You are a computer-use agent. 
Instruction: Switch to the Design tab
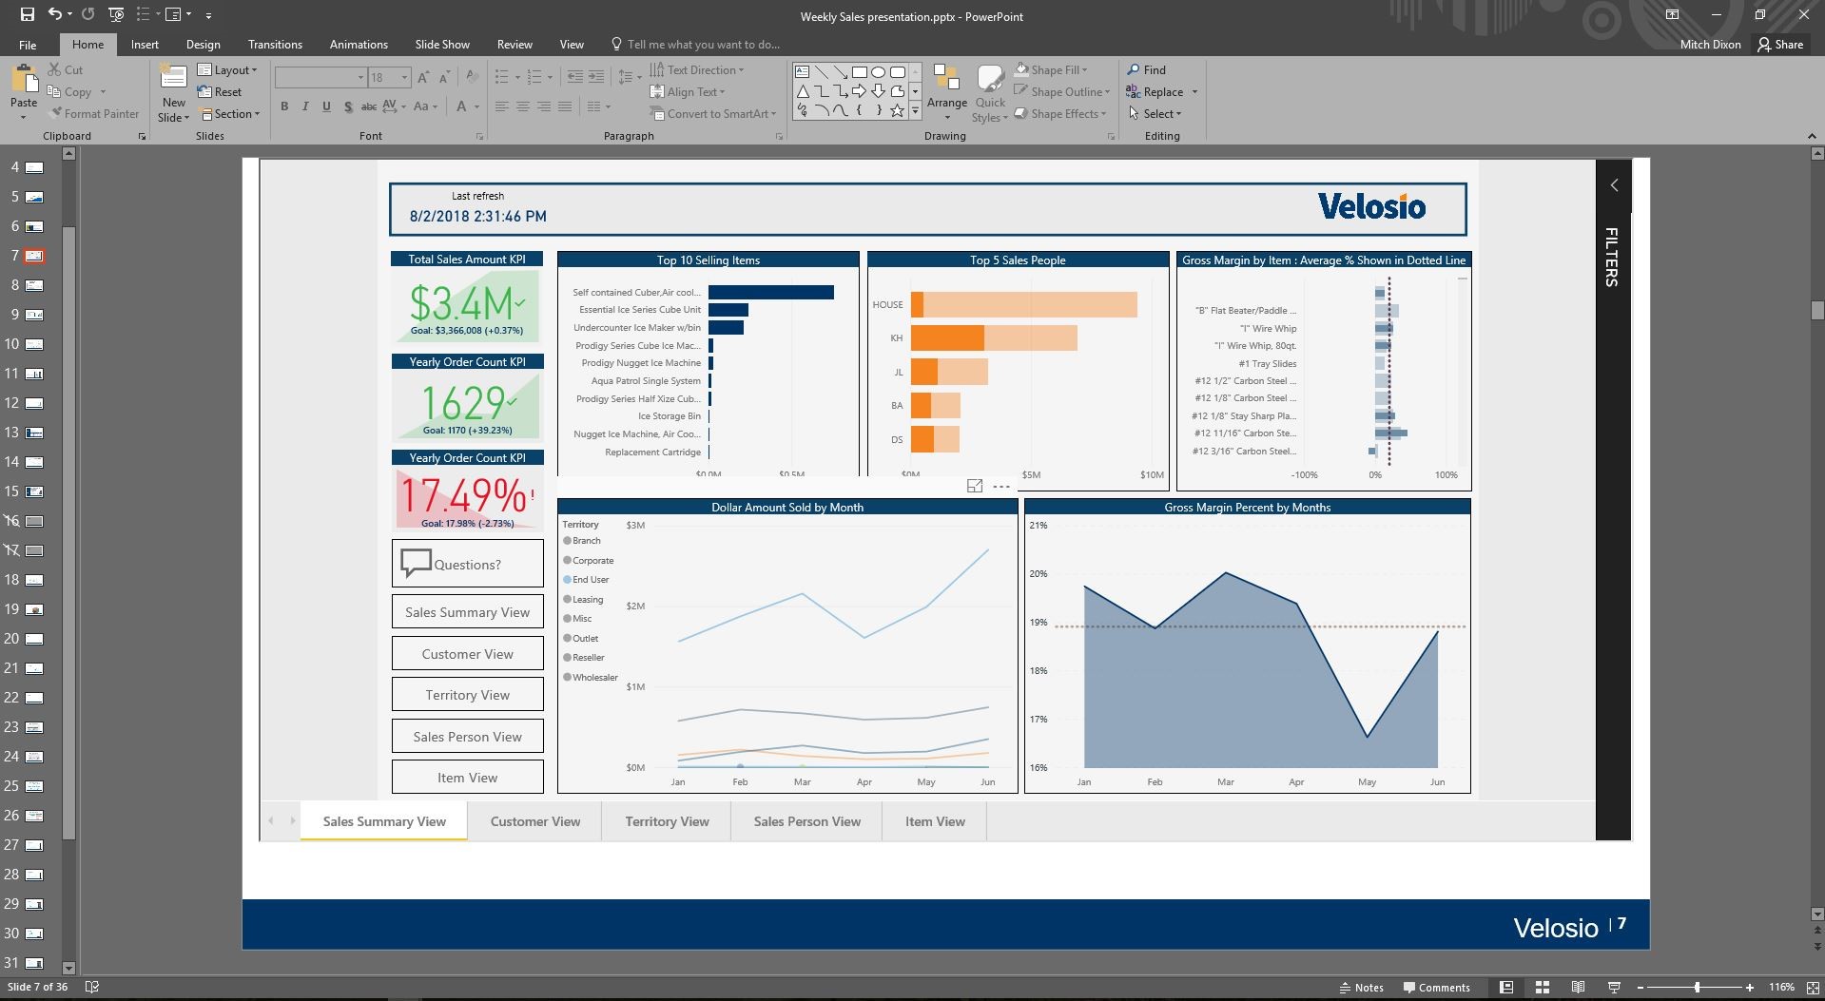(203, 44)
